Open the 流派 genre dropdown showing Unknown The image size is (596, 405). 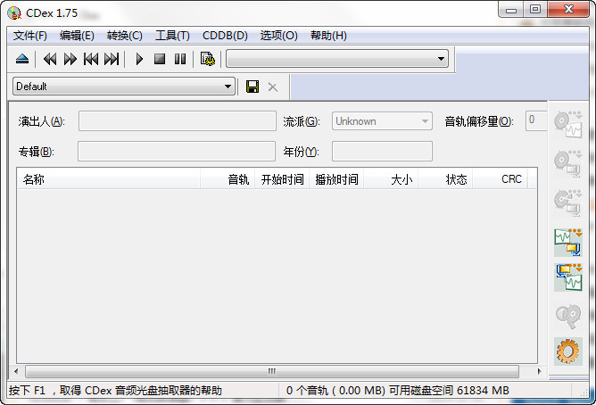point(382,120)
